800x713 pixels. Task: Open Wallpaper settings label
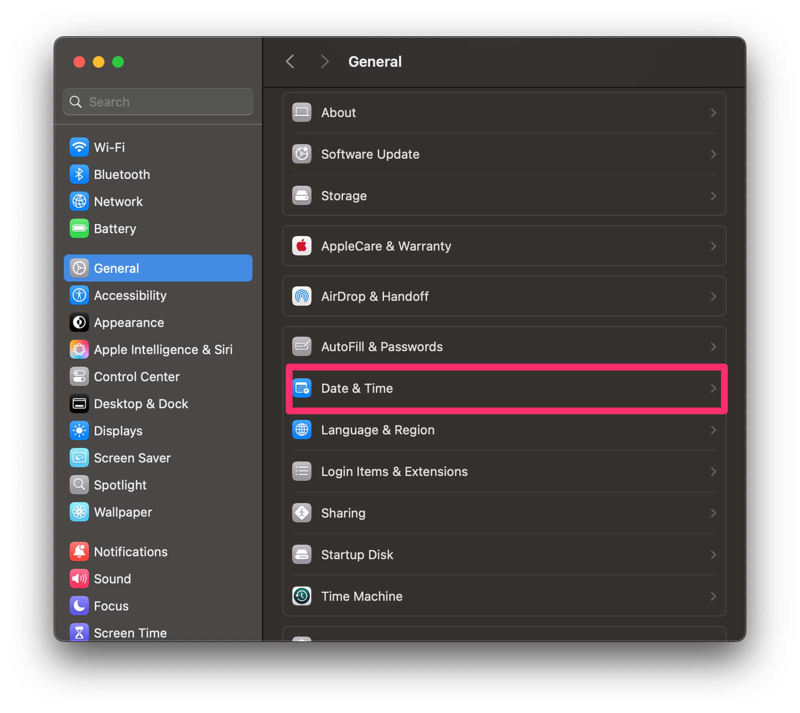pos(123,512)
